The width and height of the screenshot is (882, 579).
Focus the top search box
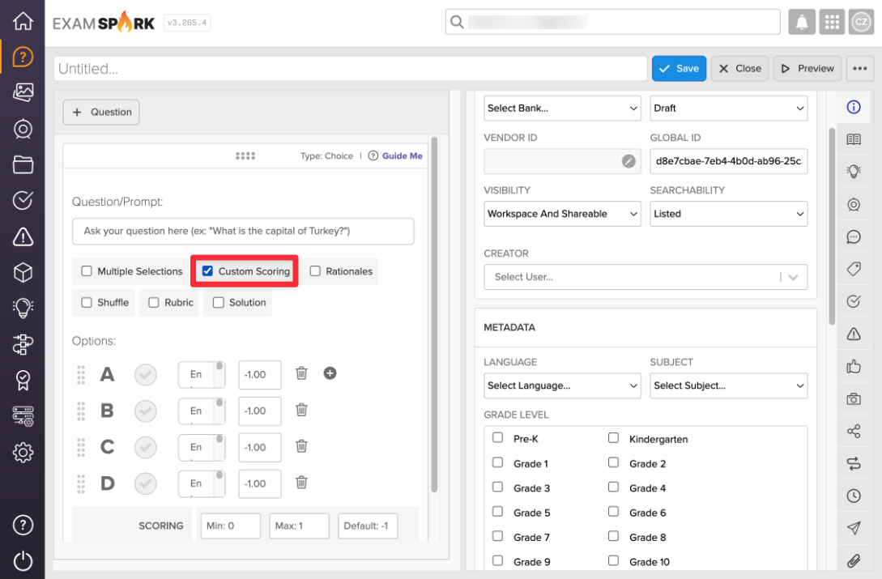point(612,22)
